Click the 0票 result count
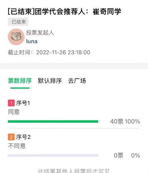 point(119,155)
